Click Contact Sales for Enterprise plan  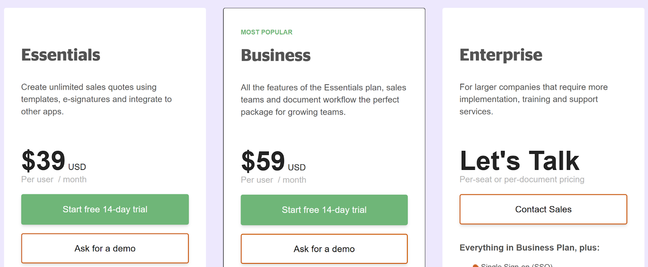click(x=543, y=209)
